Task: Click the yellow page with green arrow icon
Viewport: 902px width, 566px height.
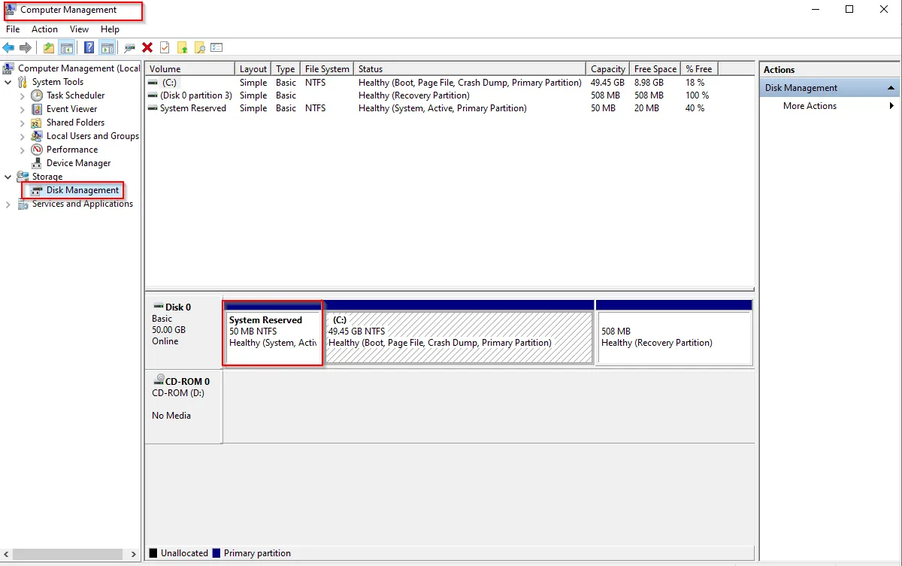Action: pyautogui.click(x=182, y=48)
